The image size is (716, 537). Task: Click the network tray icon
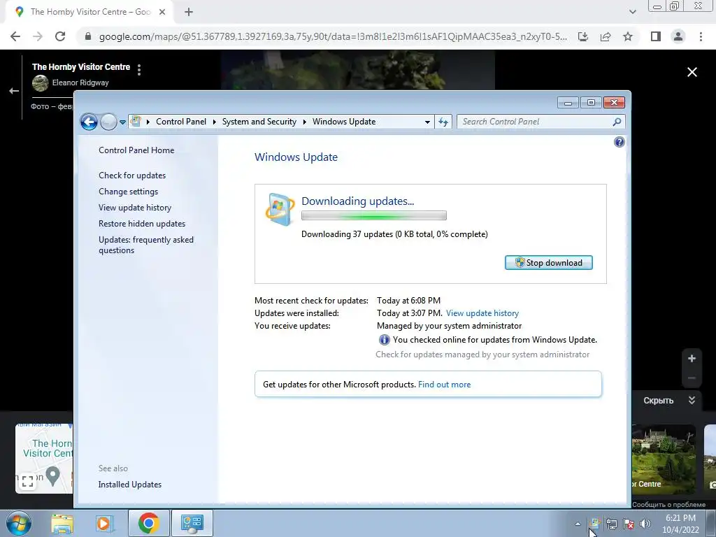(x=611, y=524)
